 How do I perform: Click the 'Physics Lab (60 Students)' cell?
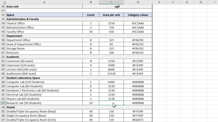44,99
